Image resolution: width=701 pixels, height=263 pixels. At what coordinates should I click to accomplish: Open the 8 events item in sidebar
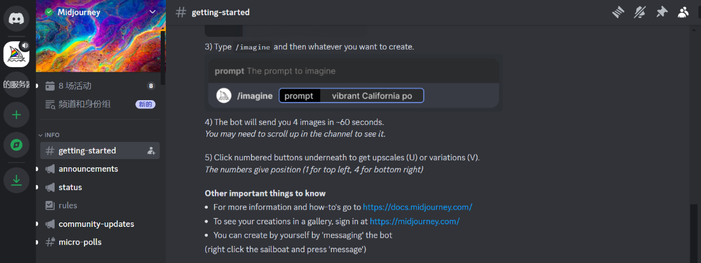pos(75,86)
